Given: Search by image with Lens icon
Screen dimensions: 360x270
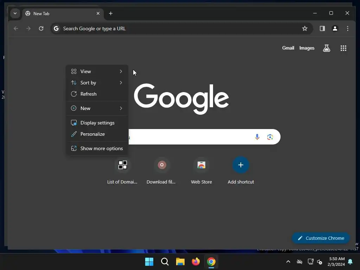Looking at the screenshot, I should point(270,137).
